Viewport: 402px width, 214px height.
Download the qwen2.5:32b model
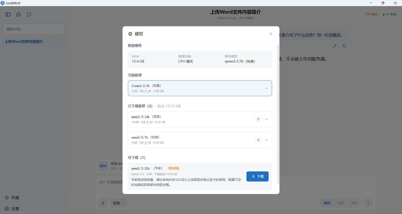pos(258,176)
